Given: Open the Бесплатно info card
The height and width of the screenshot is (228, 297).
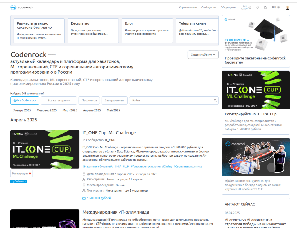Looking at the screenshot, I should 93,30.
